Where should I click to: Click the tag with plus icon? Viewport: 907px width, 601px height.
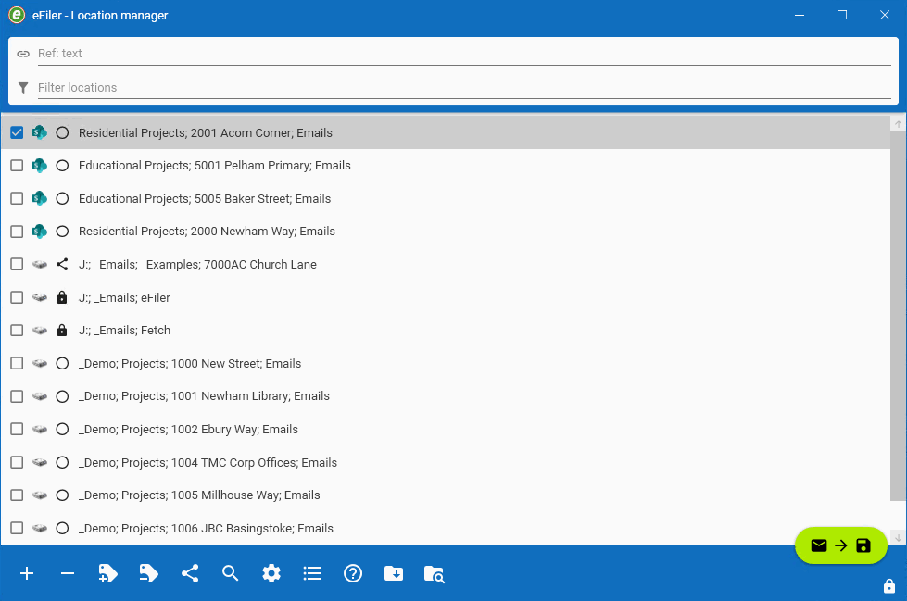pyautogui.click(x=108, y=573)
